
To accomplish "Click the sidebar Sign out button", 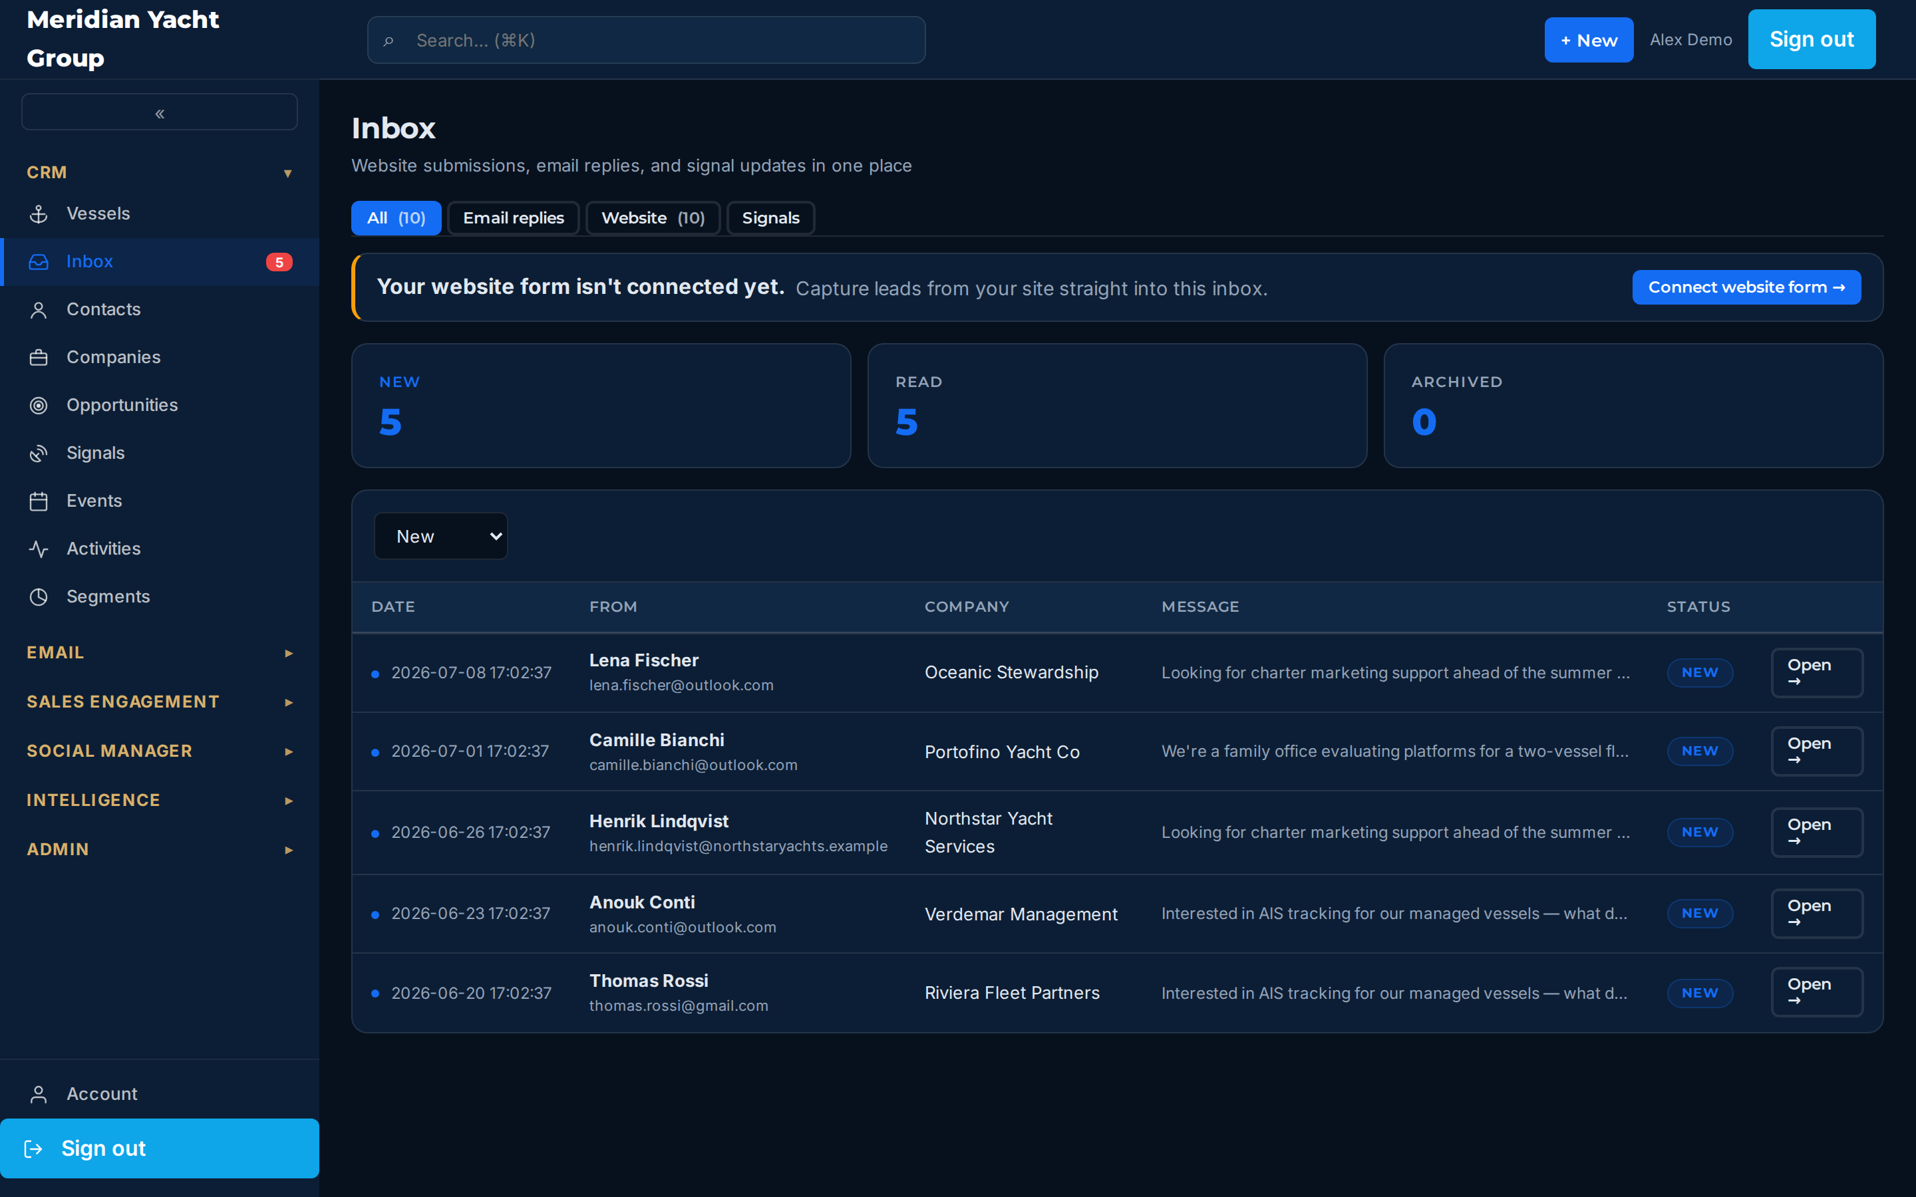I will click(x=159, y=1148).
